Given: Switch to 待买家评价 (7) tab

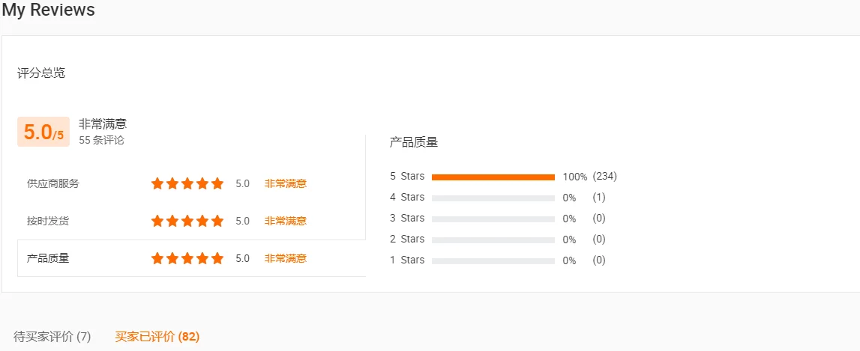Looking at the screenshot, I should [x=52, y=337].
